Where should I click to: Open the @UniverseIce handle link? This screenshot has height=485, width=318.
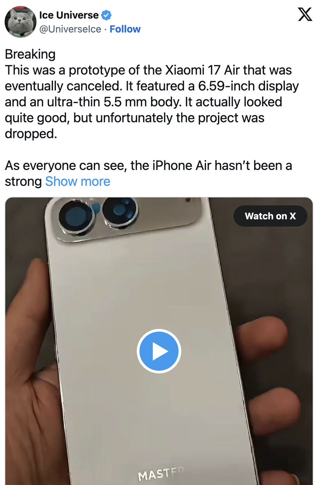point(70,29)
